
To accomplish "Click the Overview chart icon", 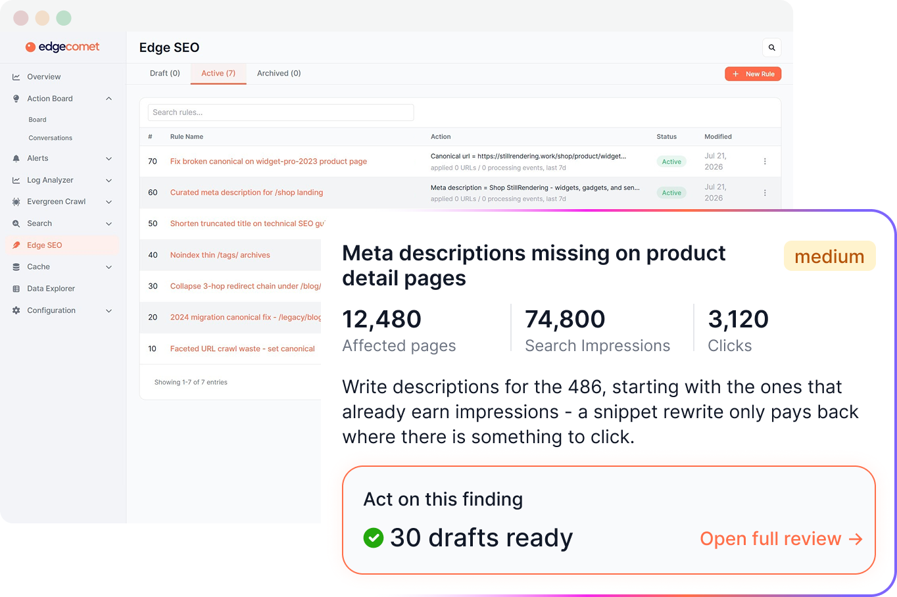I will (16, 77).
